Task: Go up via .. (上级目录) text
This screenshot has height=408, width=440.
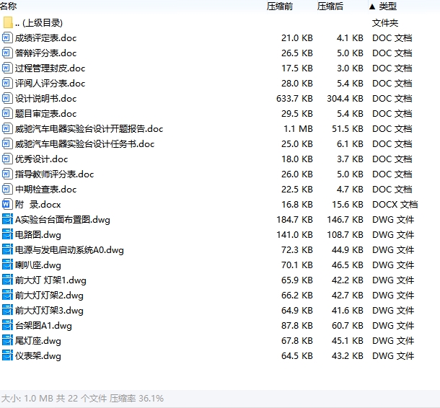Action: pyautogui.click(x=39, y=23)
